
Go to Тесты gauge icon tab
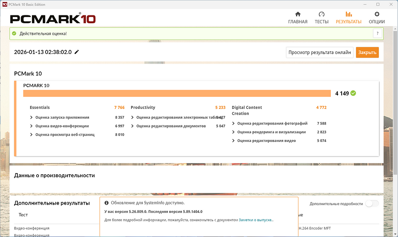321,14
